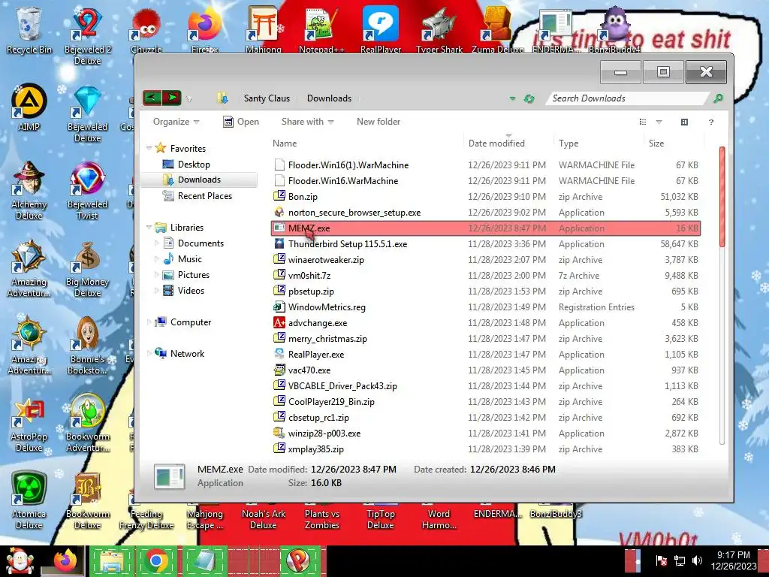Select norton_secure_browser_setup.exe file

pos(486,213)
